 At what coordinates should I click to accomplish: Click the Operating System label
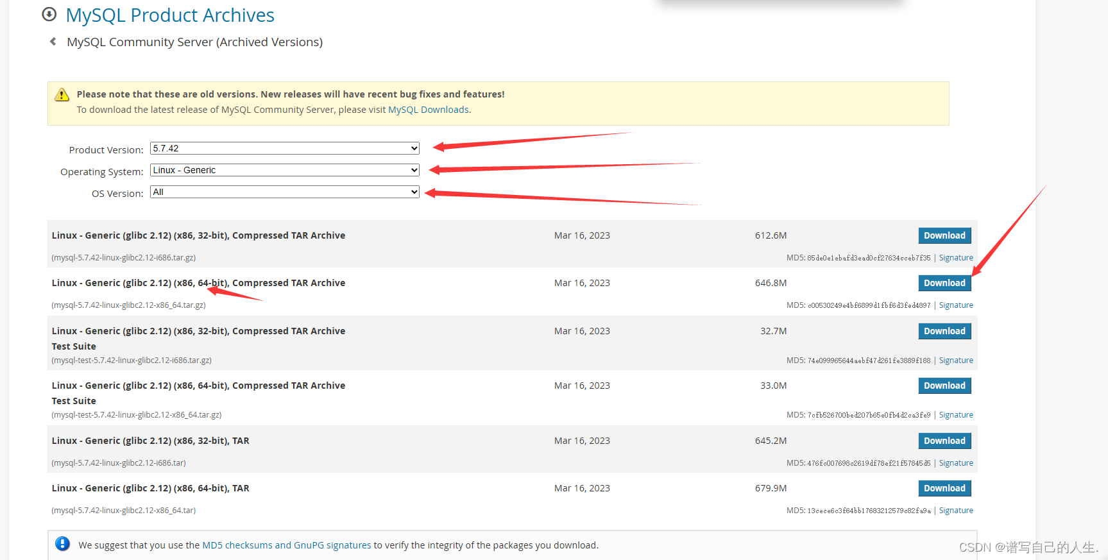(x=101, y=172)
